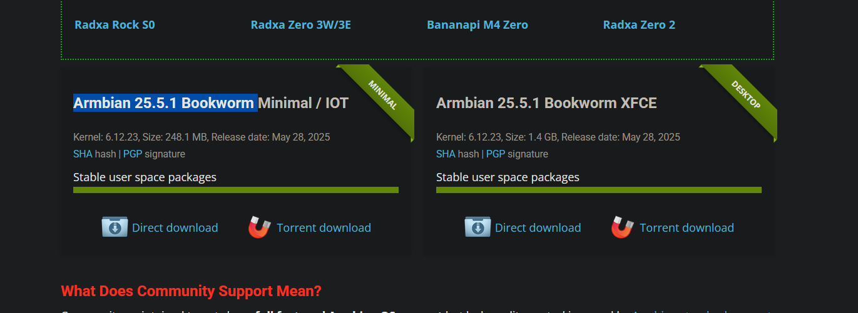The width and height of the screenshot is (858, 313).
Task: Go to the Bananapi M4 Zero page
Action: pyautogui.click(x=478, y=25)
